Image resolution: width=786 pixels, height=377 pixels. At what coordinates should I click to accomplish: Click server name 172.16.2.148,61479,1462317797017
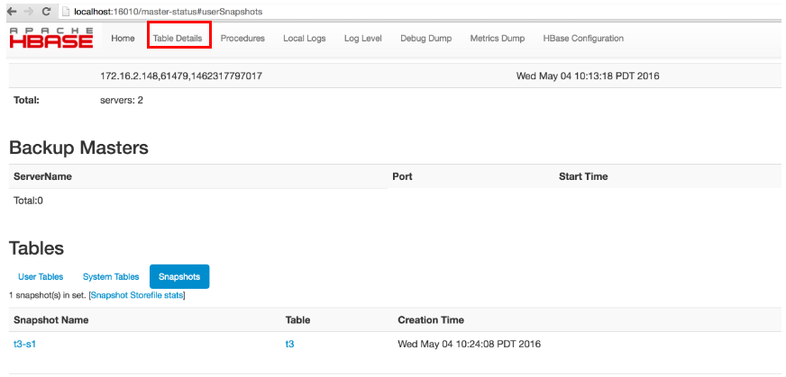tap(181, 76)
